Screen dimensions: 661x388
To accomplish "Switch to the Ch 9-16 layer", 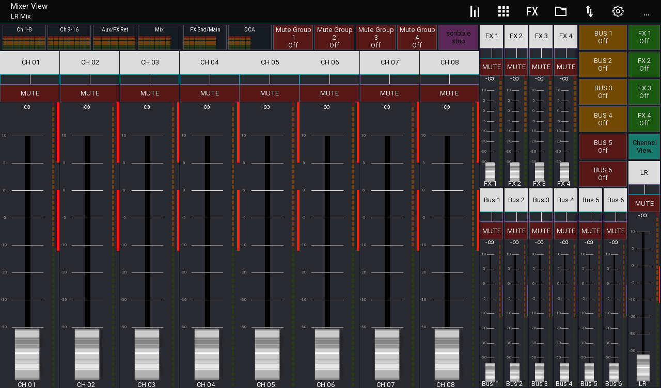I will click(69, 37).
